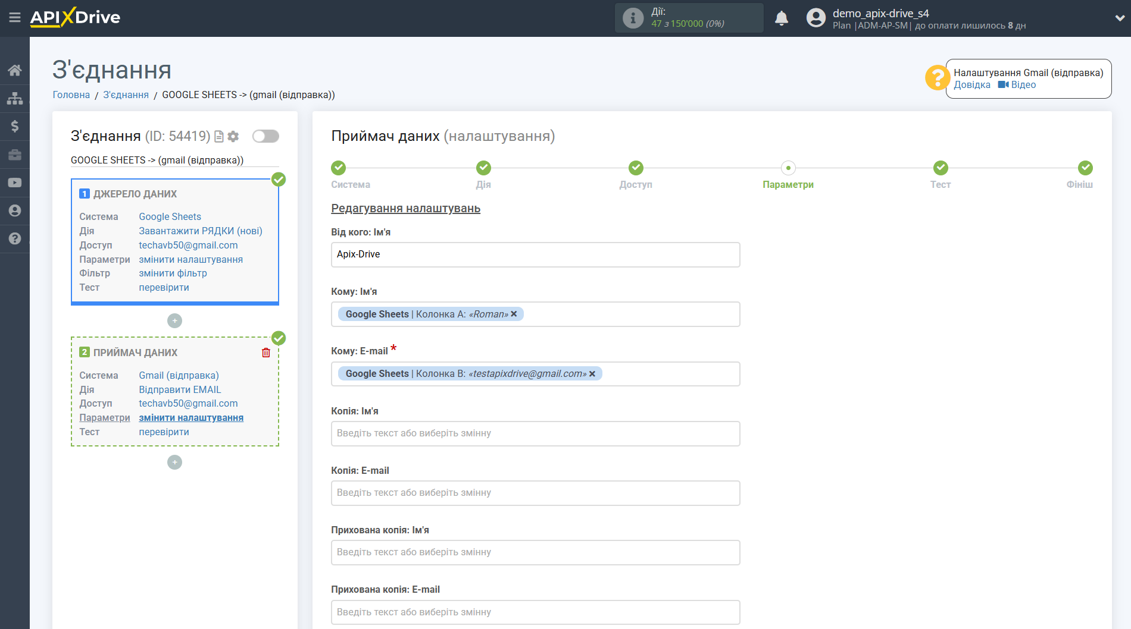Viewport: 1131px width, 629px height.
Task: Remove the Колонка B email variable
Action: (592, 374)
